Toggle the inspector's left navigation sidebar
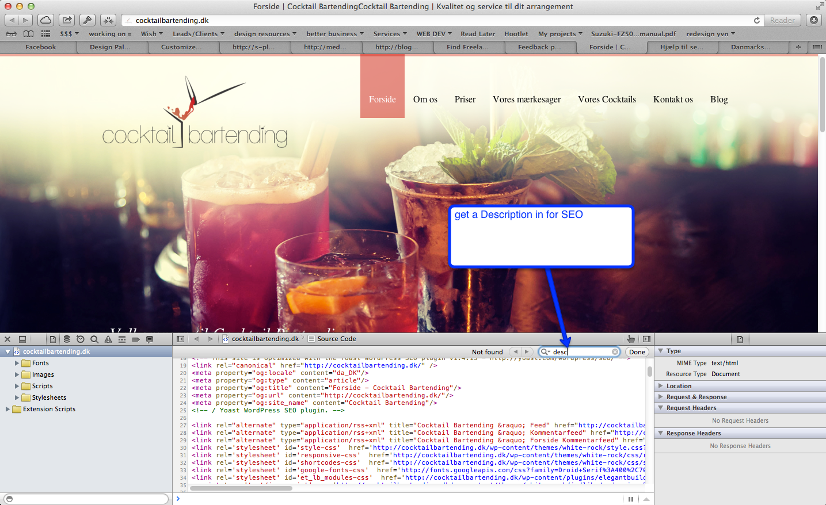Viewport: 826px width, 505px height. coord(180,339)
